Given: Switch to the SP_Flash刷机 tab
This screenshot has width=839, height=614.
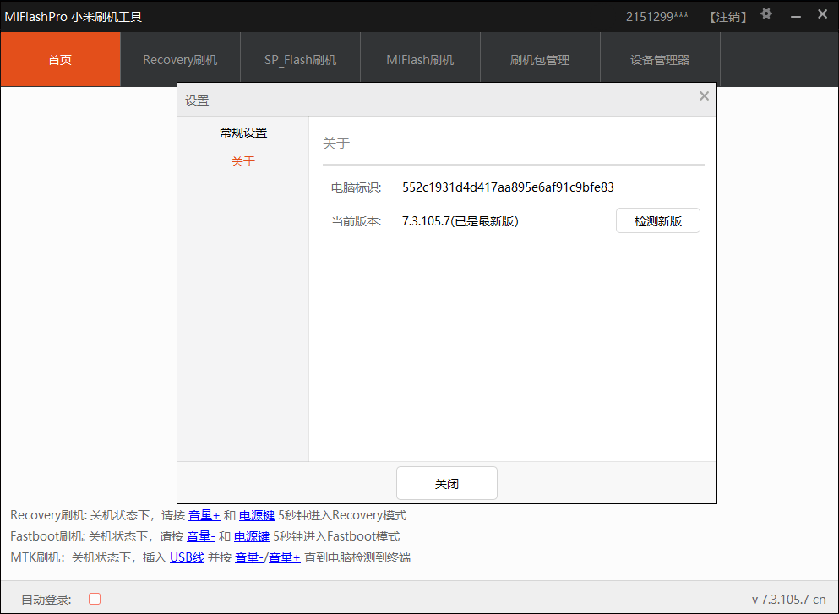Looking at the screenshot, I should 300,59.
